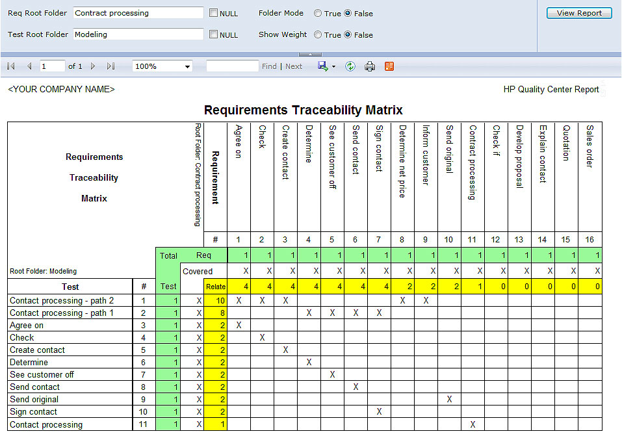Collapse the parameters panel splitter arrow
The image size is (622, 438).
(x=310, y=55)
